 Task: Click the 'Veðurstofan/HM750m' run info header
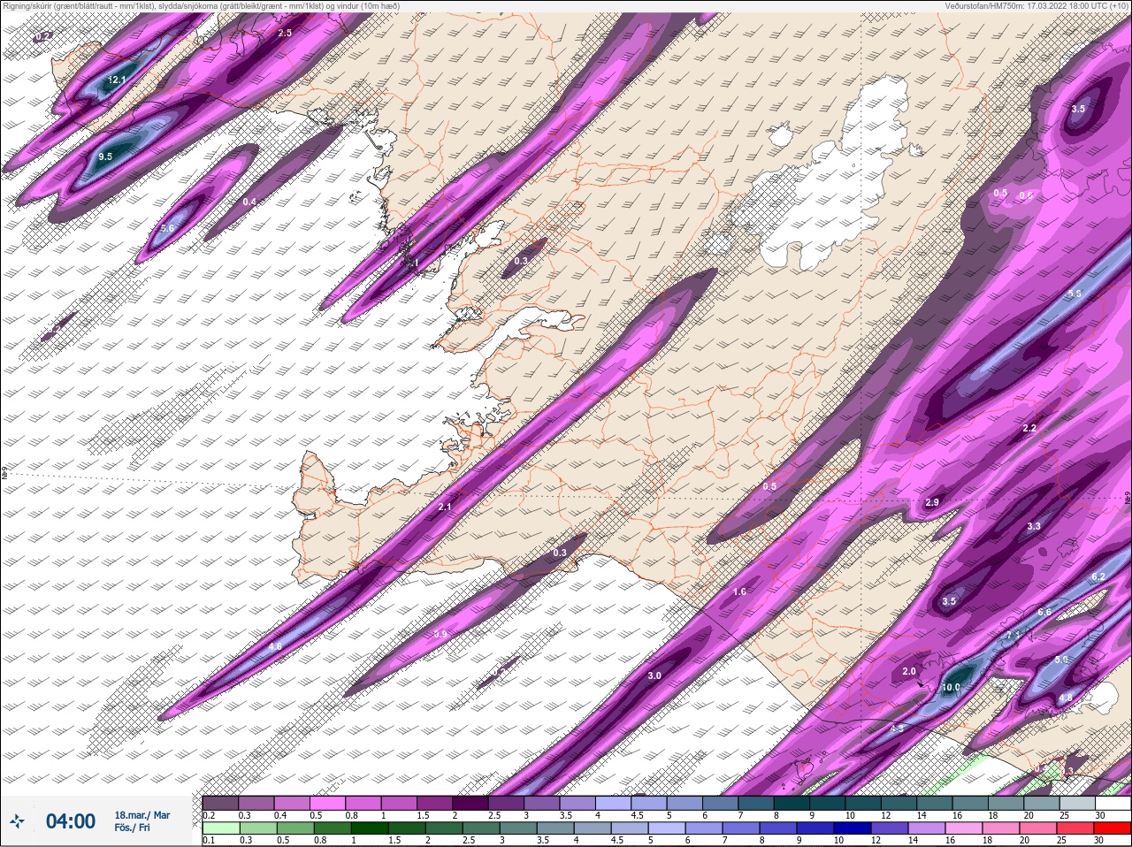pyautogui.click(x=1036, y=6)
